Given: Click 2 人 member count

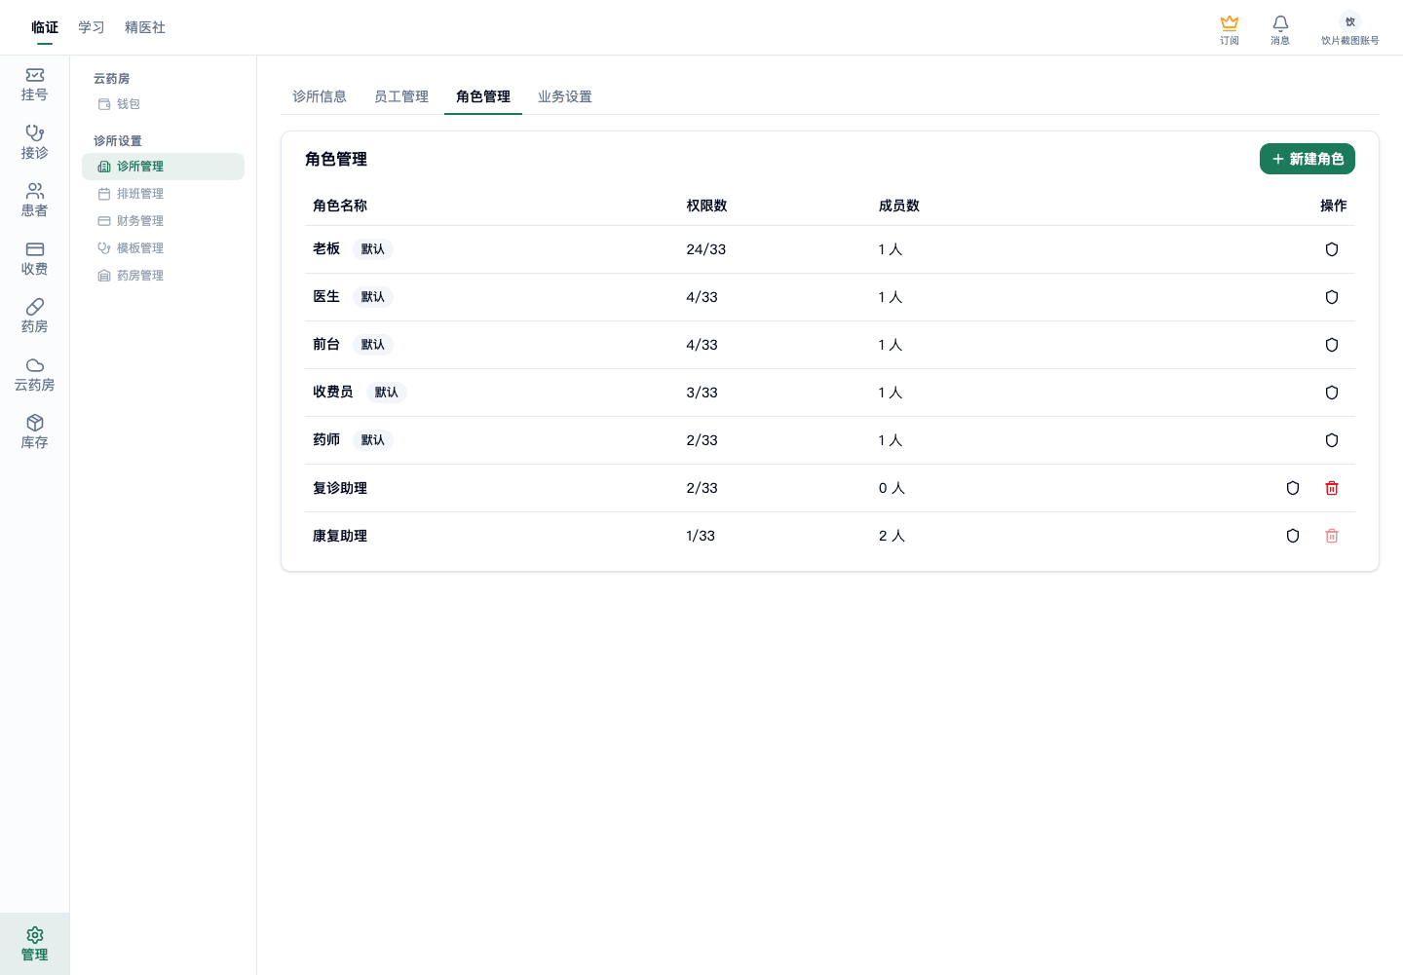Looking at the screenshot, I should [x=891, y=536].
